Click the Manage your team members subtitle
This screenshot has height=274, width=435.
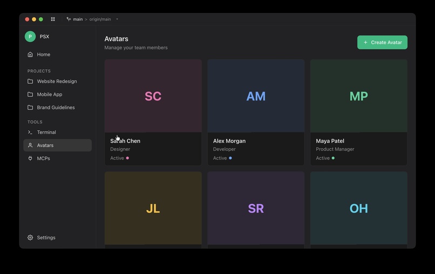coord(136,48)
